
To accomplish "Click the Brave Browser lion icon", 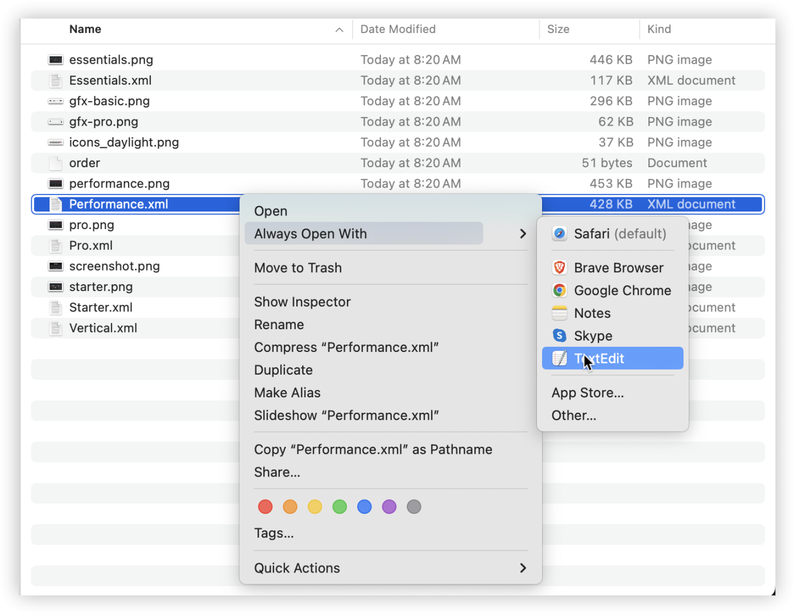I will coord(560,268).
